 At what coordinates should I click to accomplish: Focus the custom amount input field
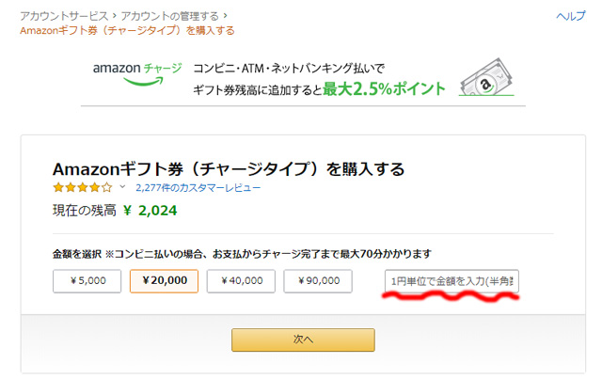tap(451, 281)
